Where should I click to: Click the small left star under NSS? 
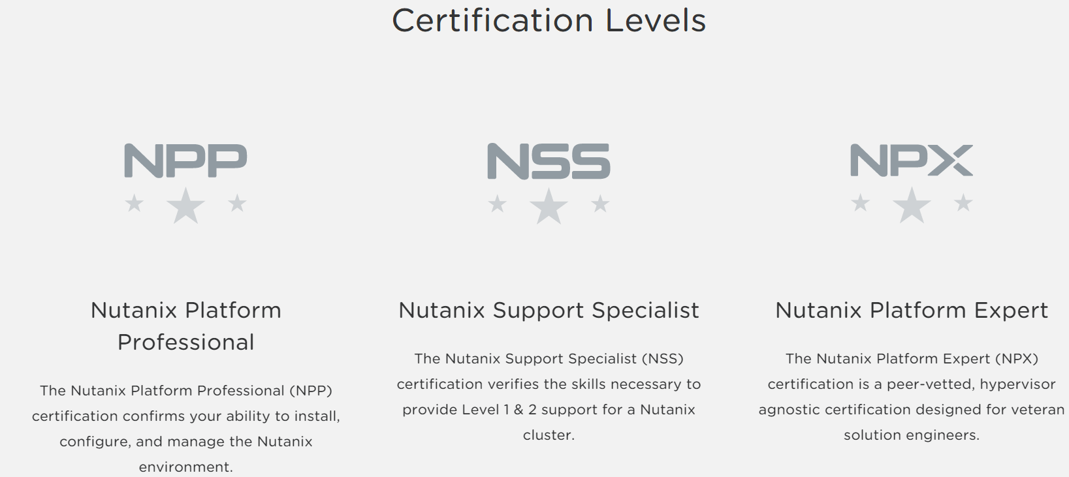[498, 204]
